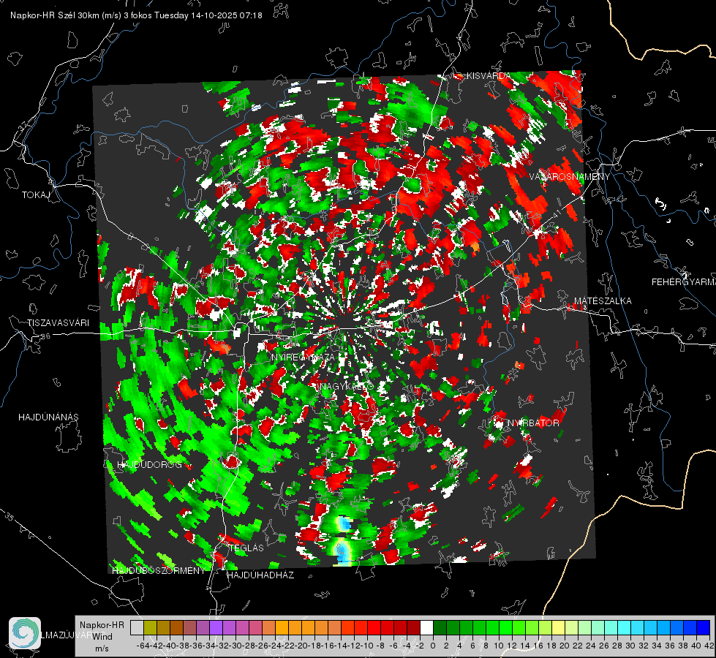Click the yellow legend swatch above 18
The width and height of the screenshot is (716, 658).
pos(558,627)
